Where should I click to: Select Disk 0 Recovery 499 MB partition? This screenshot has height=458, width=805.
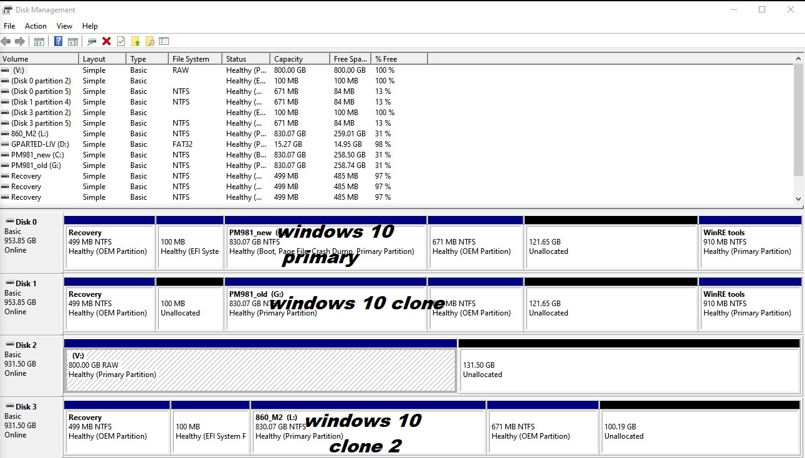(110, 243)
